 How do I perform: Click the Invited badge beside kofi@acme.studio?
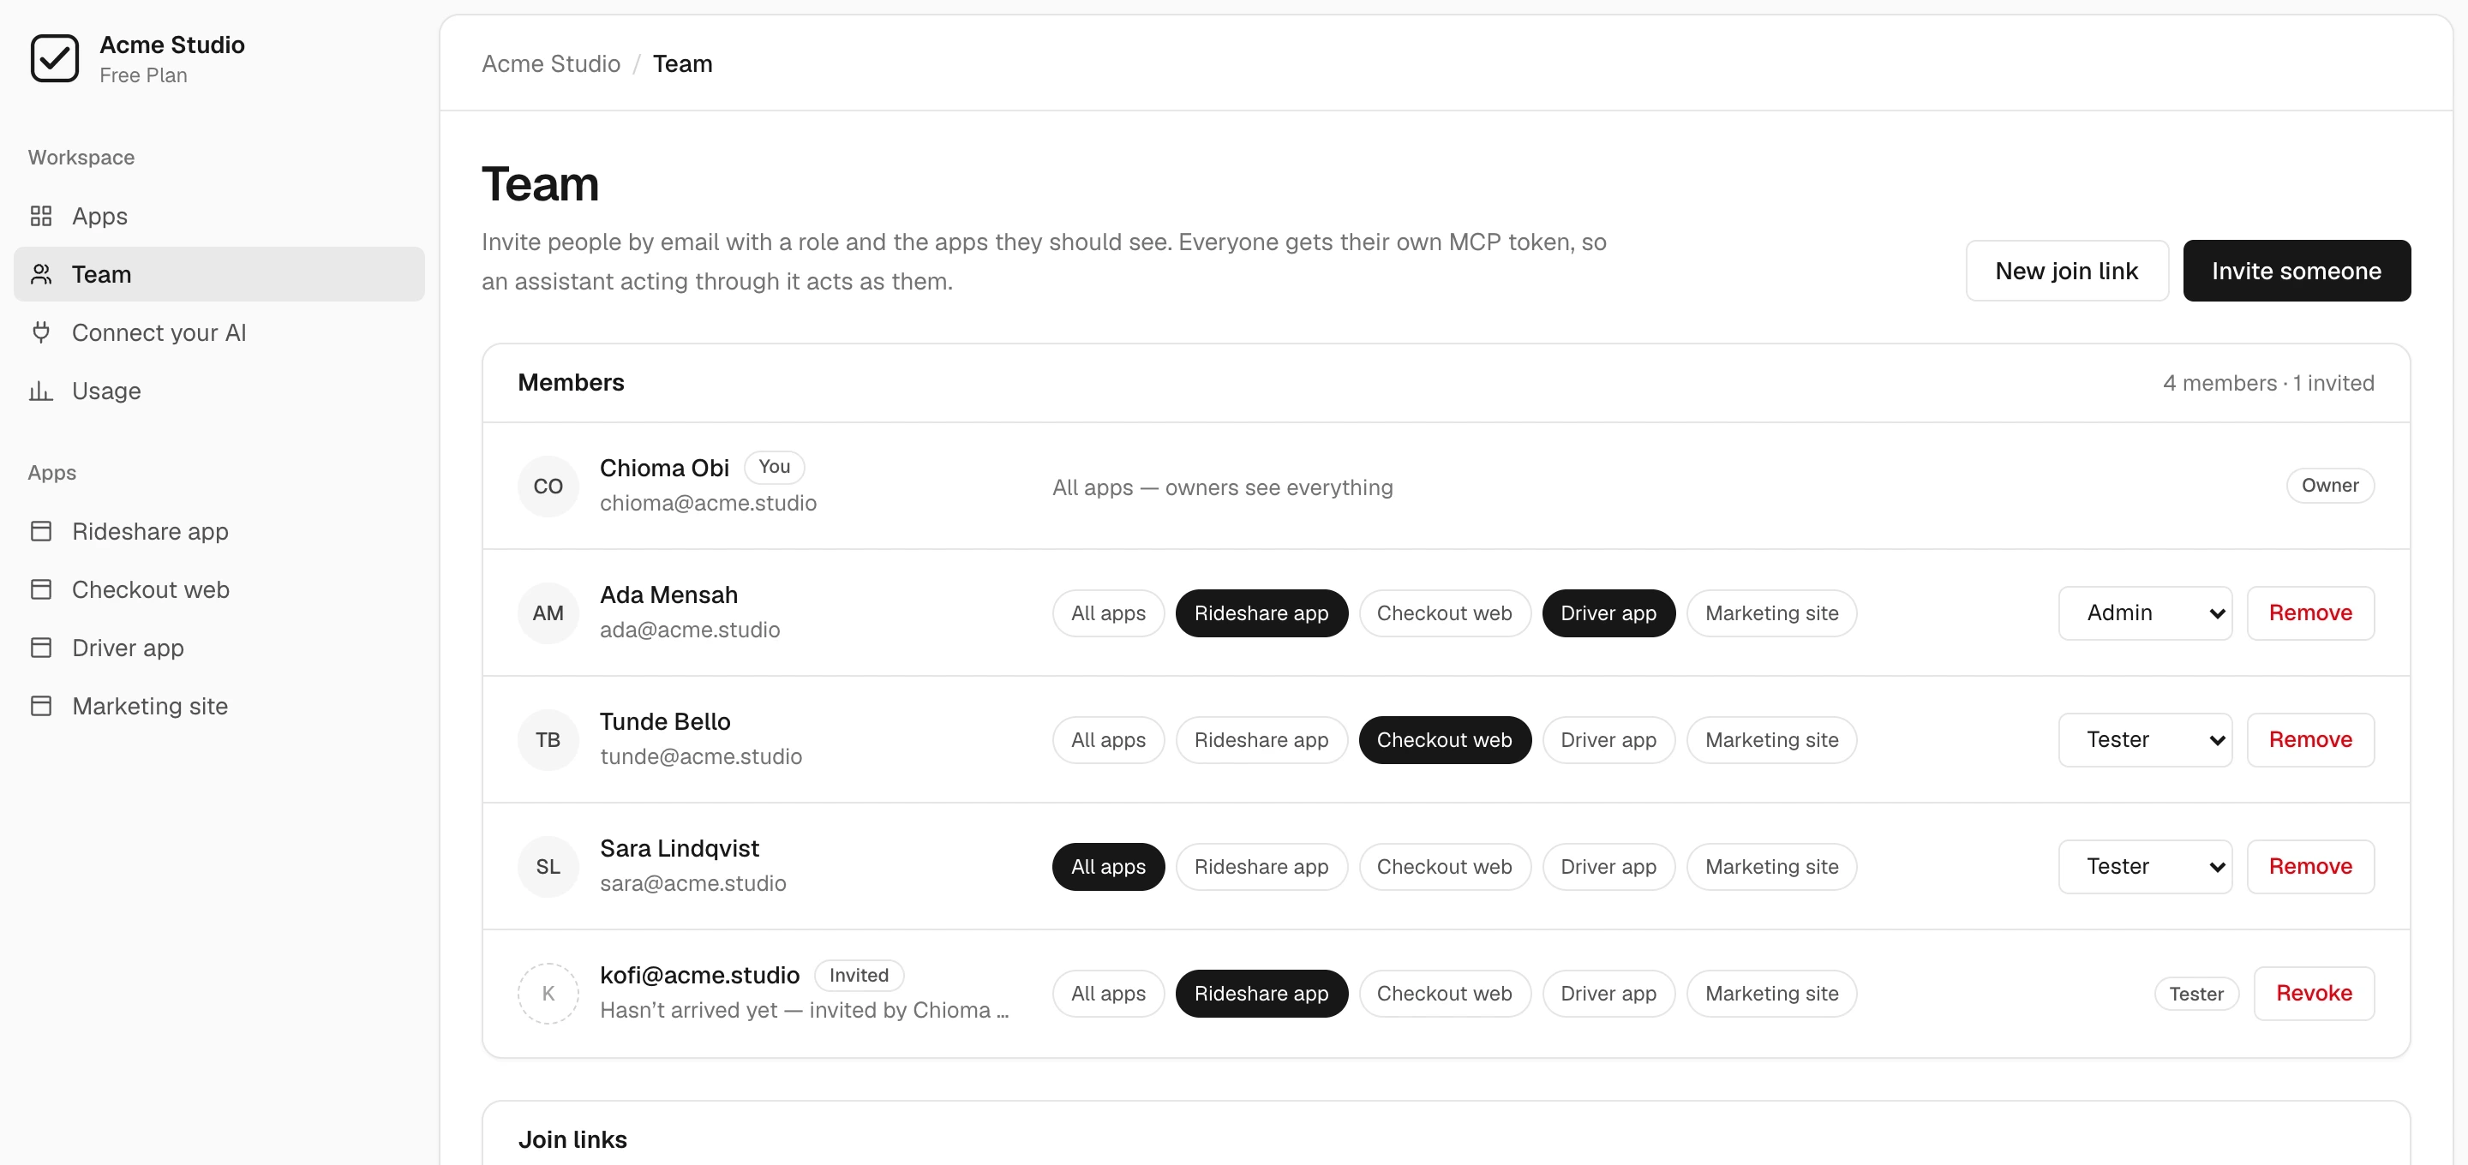point(859,976)
